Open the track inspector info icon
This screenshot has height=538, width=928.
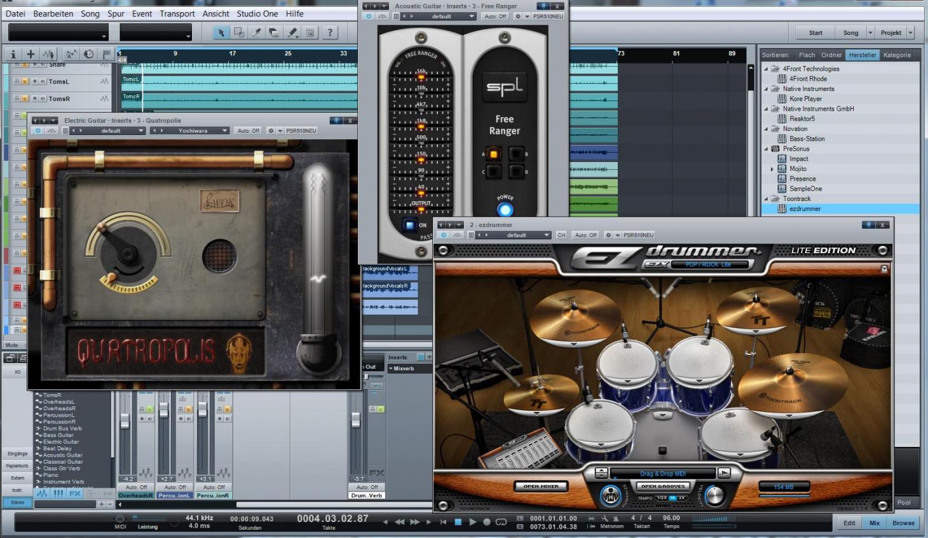click(13, 54)
